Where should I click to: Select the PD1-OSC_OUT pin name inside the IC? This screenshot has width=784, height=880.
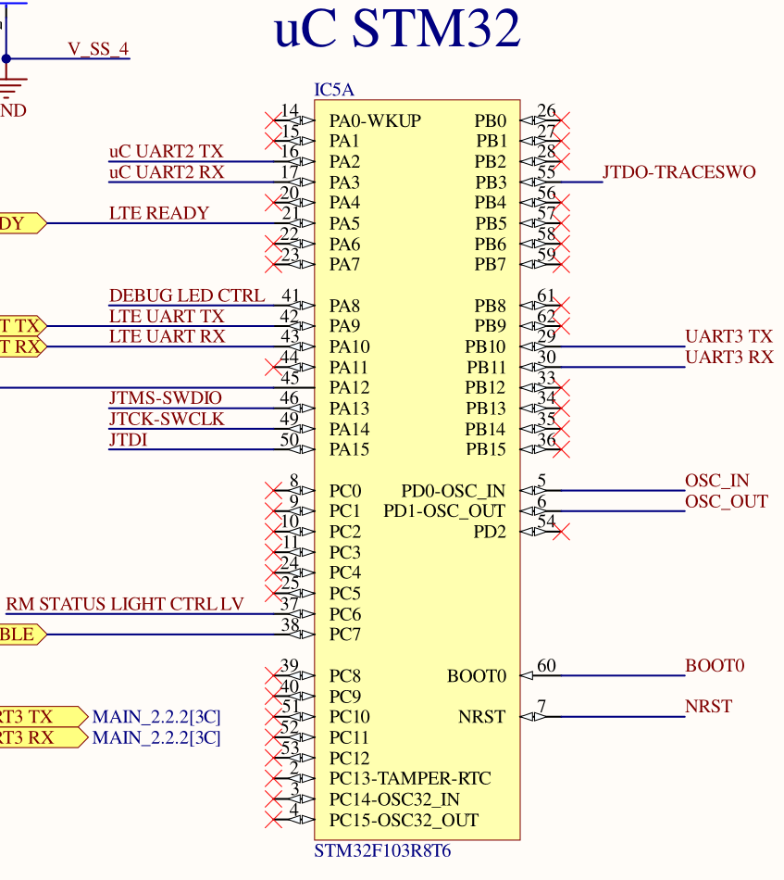pyautogui.click(x=444, y=511)
